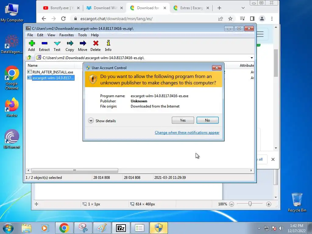The width and height of the screenshot is (312, 234).
Task: Open the Recycle Bin
Action: 297,202
